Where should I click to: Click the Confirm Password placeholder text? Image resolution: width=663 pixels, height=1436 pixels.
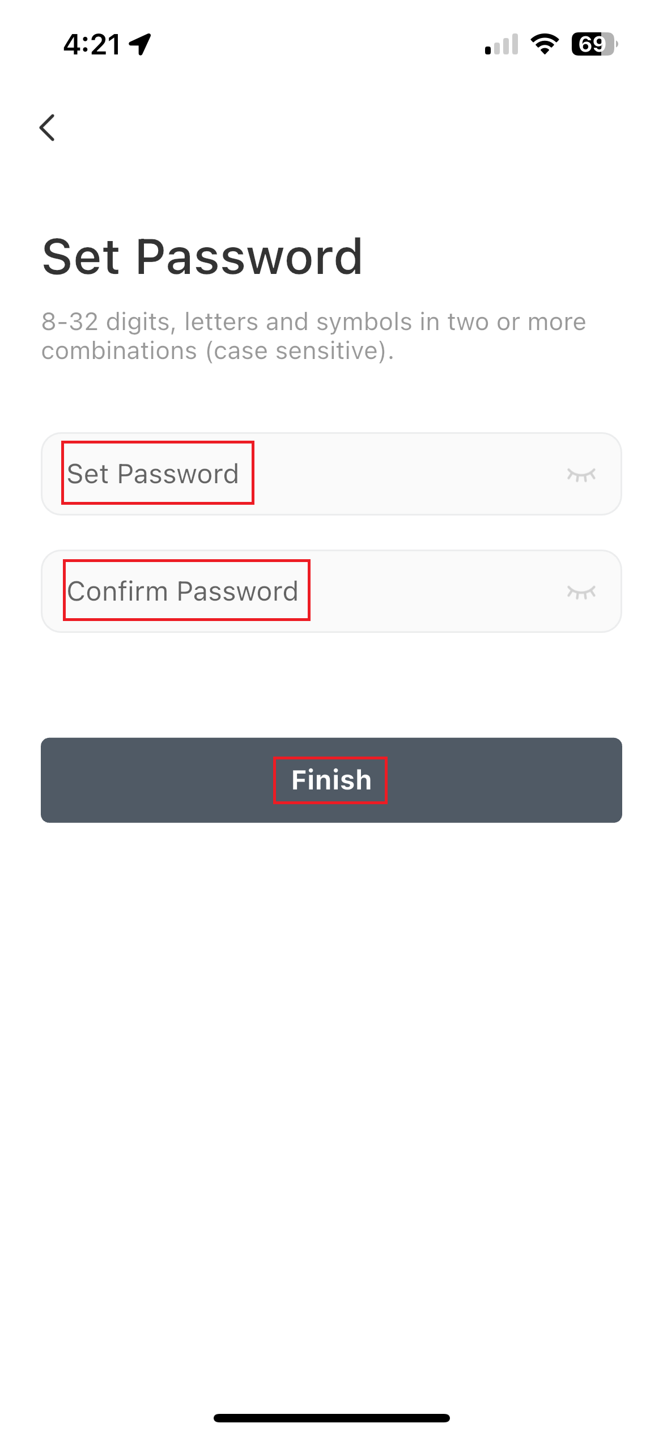182,591
